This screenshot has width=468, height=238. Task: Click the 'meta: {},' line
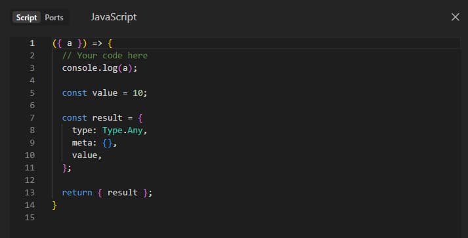95,143
